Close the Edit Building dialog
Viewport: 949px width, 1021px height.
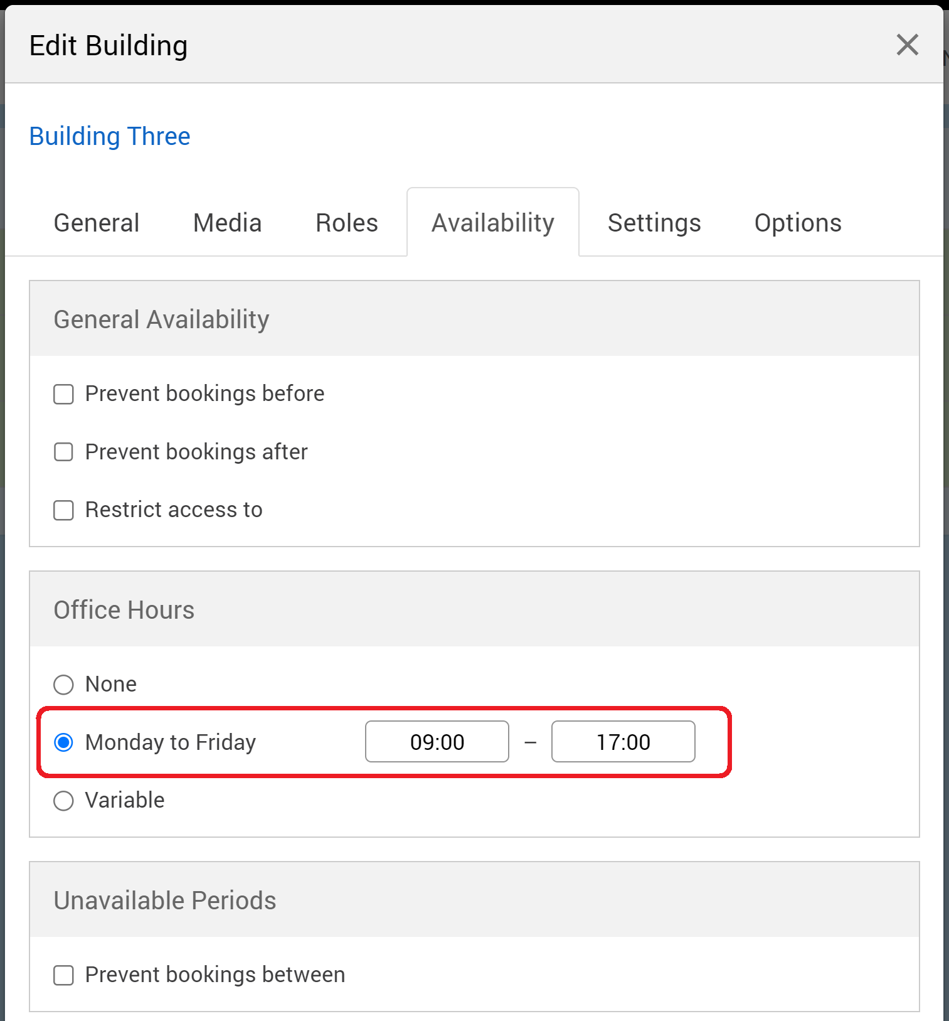(x=907, y=45)
